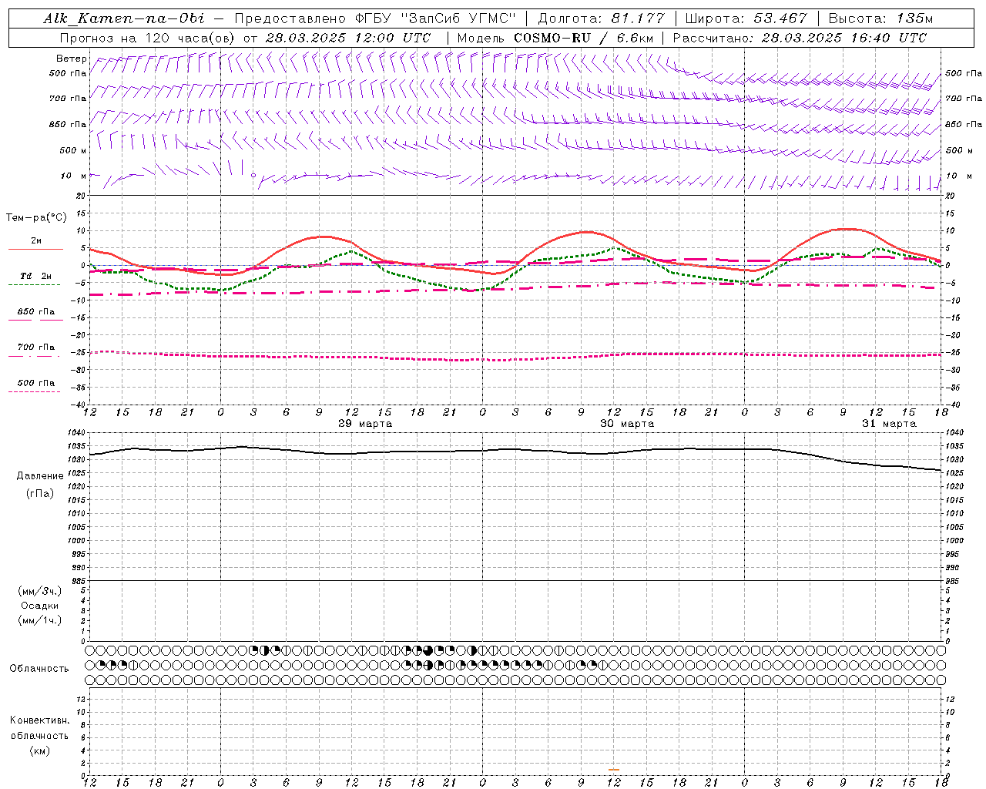Click the 'Давление' pressure panel label
Screen dimensions: 986x789
(x=40, y=476)
